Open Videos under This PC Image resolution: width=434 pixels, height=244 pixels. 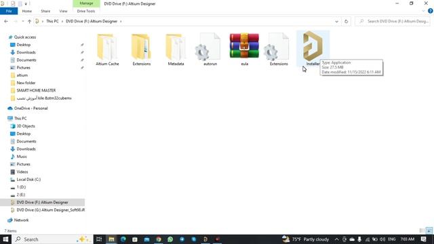[x=22, y=171]
